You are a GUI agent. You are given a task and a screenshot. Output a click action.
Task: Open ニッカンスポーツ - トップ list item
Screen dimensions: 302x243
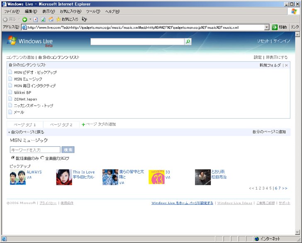[x=33, y=105]
